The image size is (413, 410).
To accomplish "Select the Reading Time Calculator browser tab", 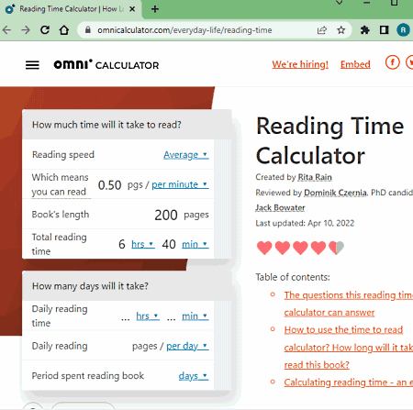I will point(73,9).
